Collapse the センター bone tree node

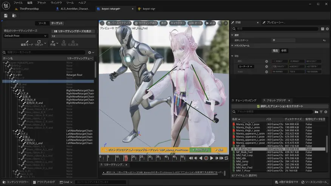coord(8,75)
